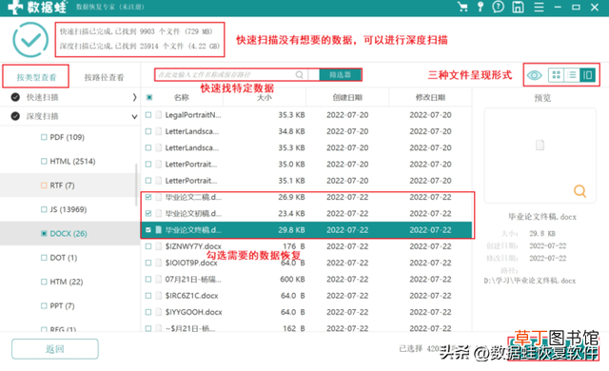Open the shopping cart icon
The image size is (609, 371).
click(462, 7)
